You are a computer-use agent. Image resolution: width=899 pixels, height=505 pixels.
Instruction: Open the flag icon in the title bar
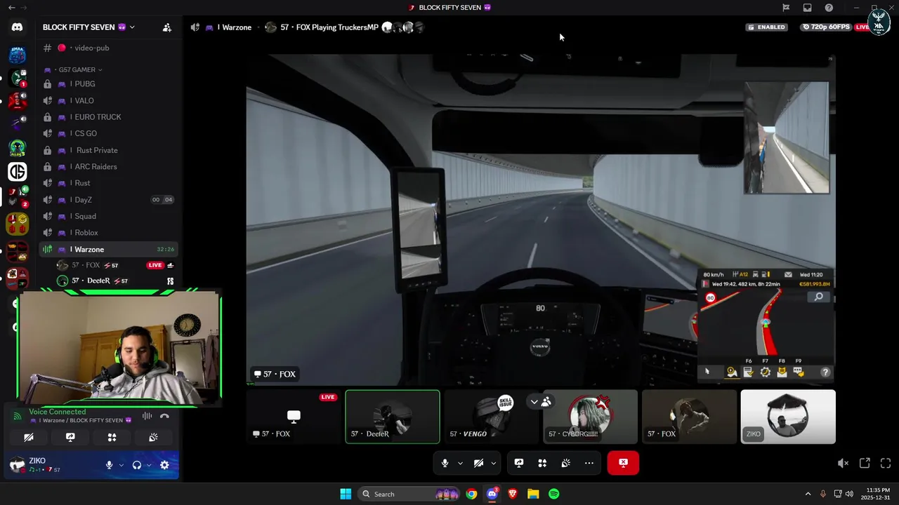786,8
